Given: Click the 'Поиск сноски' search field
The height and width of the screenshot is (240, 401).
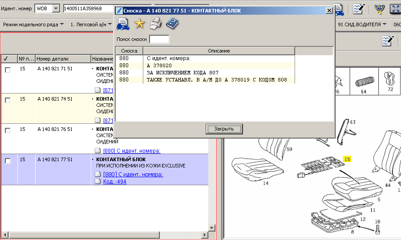Looking at the screenshot, I should point(159,39).
